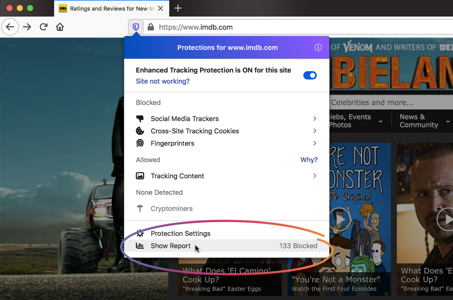Close the IMDb Ratings and Reviews tab
The image size is (453, 300).
(160, 8)
